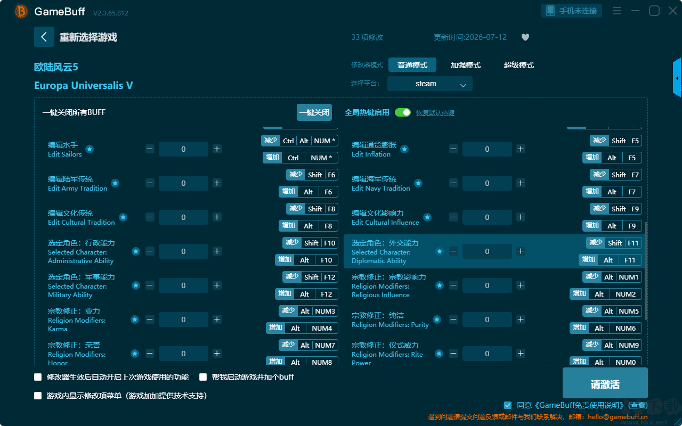Click Shift F6 decrease hotkey for Army Tradition
This screenshot has height=426, width=682.
tap(312, 175)
